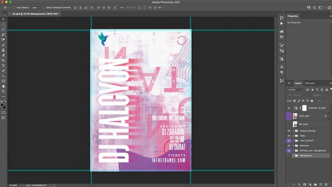Screen dimensions: 332x187
Task: Select the Lasso tool
Action: 3,29
